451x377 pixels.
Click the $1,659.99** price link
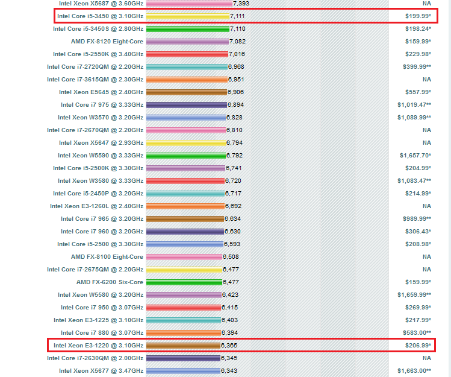(414, 295)
